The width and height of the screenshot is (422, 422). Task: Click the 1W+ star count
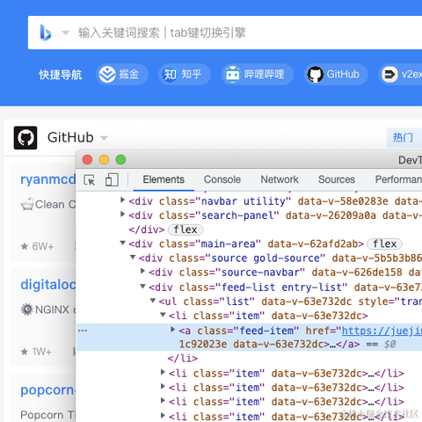(x=36, y=352)
